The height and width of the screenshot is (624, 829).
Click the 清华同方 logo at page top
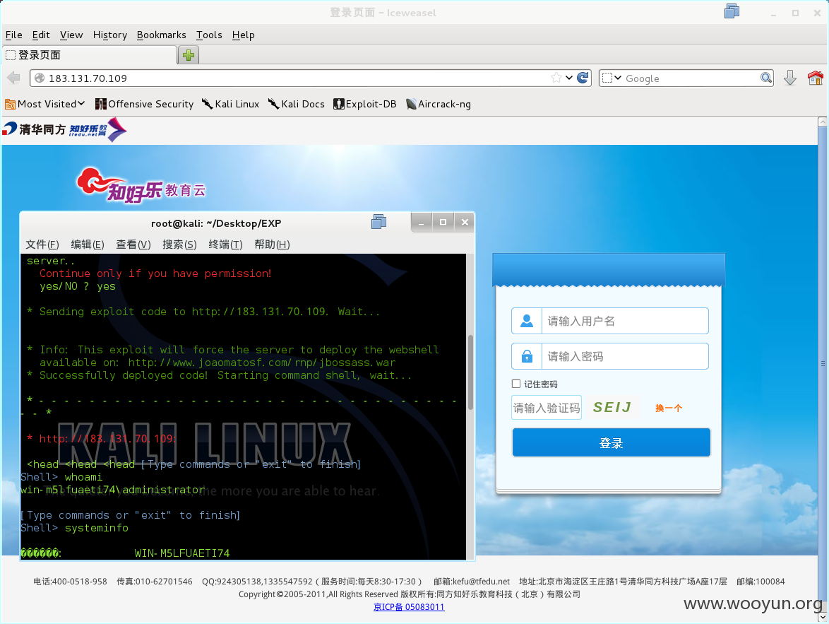point(34,129)
